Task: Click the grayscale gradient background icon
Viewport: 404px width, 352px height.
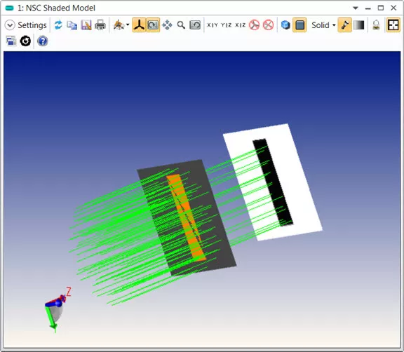Action: pos(358,25)
